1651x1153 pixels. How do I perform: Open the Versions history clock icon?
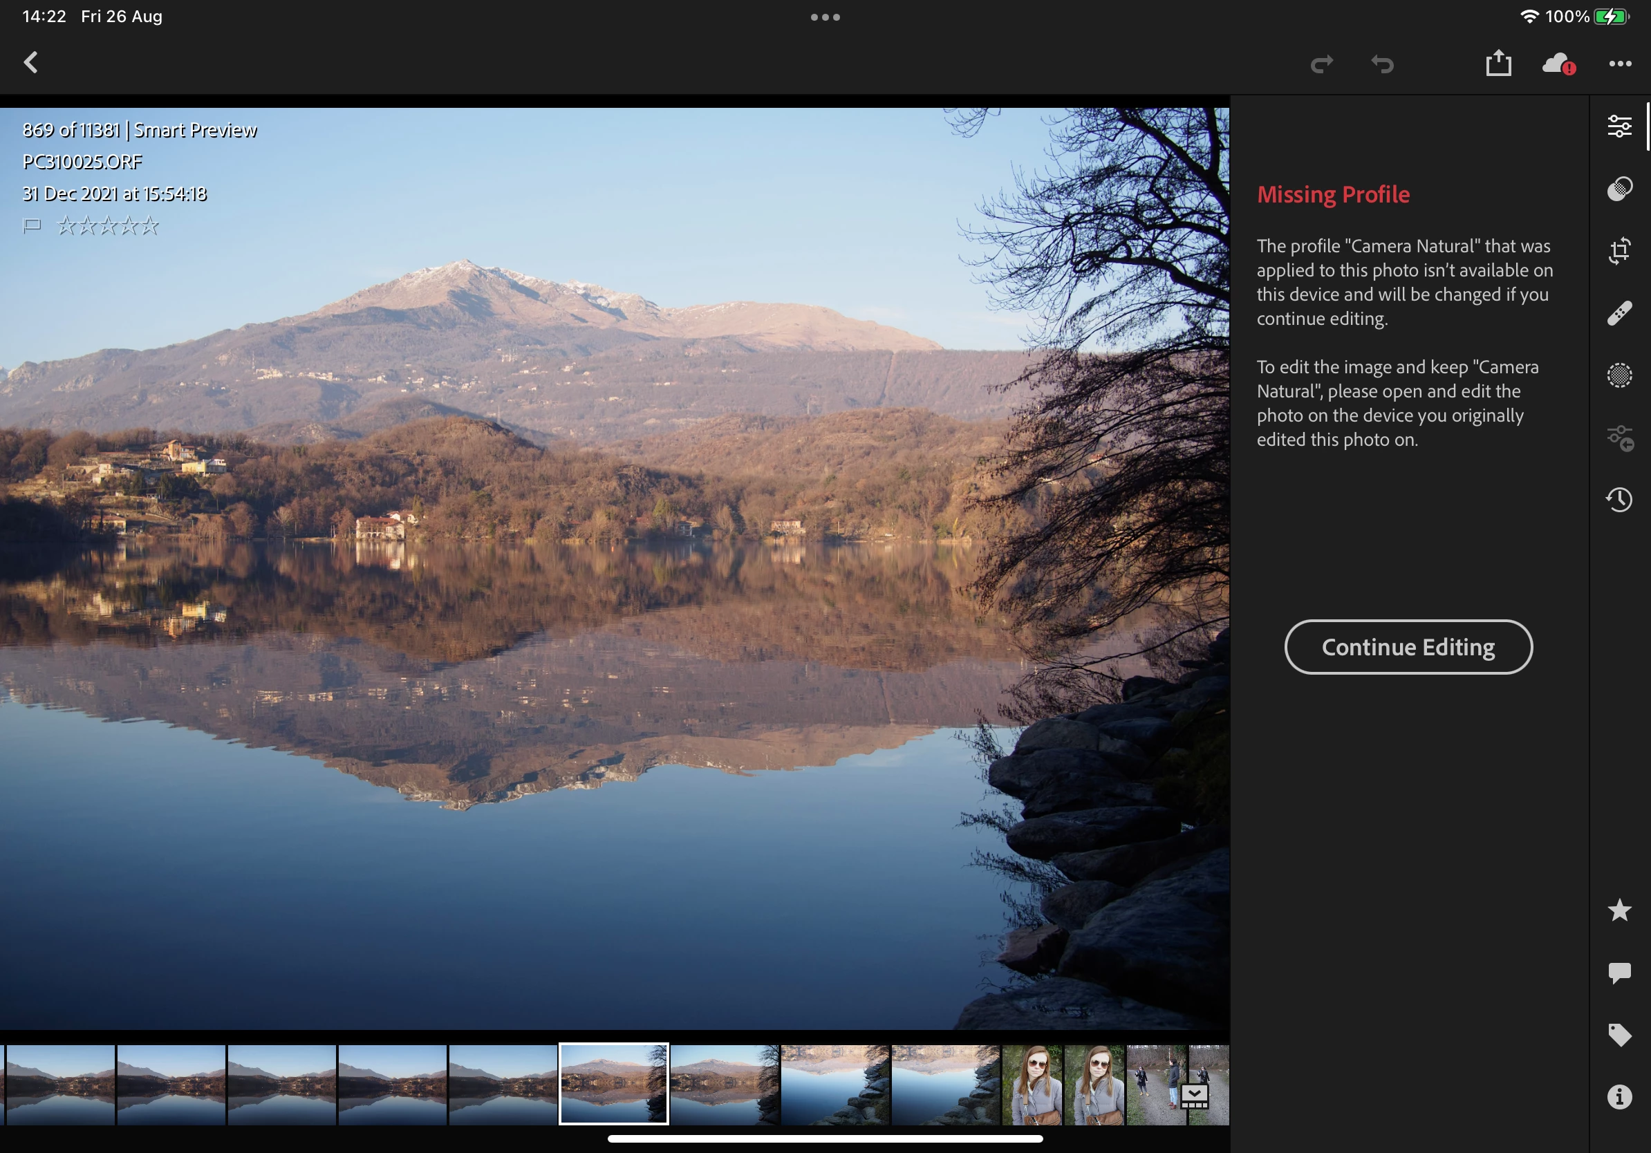pyautogui.click(x=1619, y=500)
